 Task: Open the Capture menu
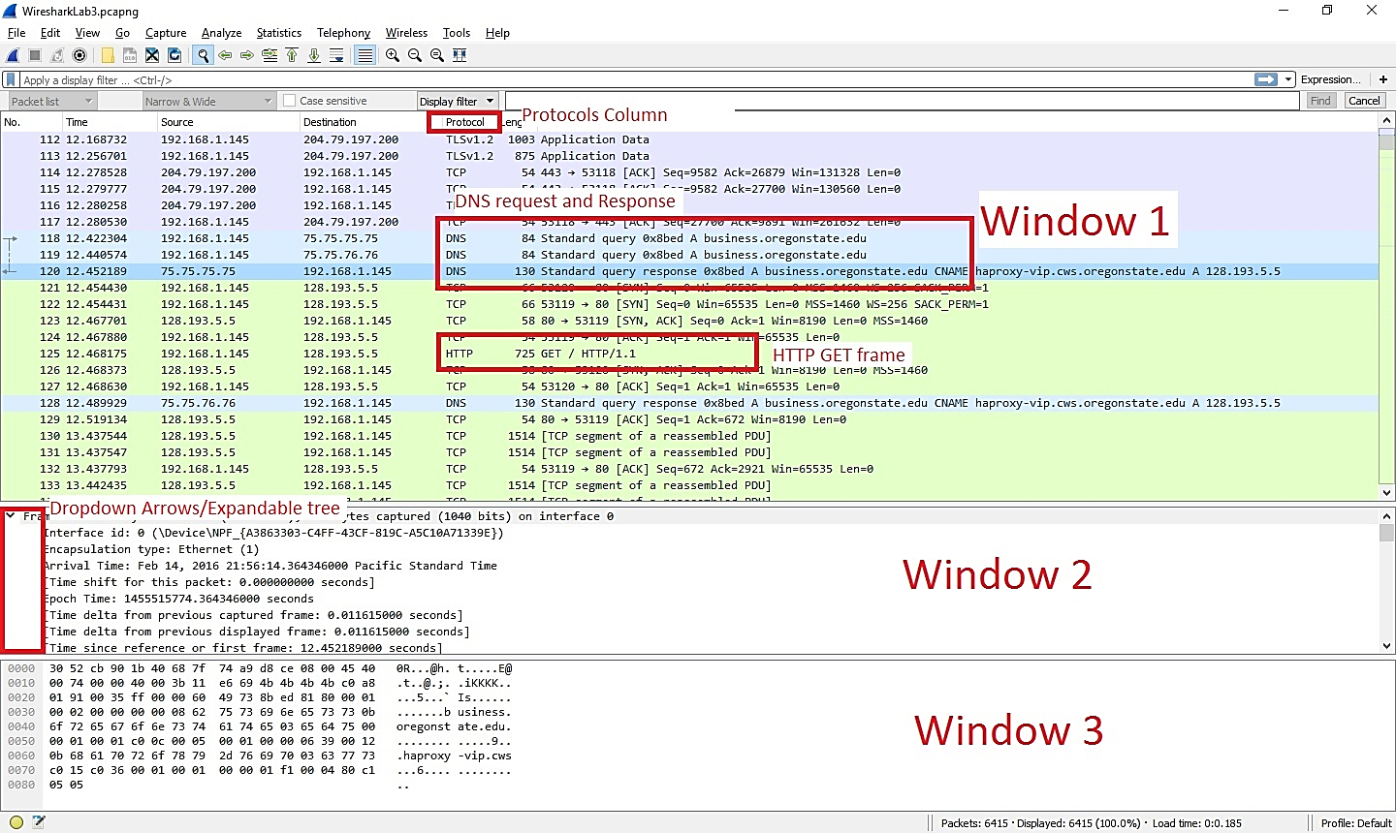[166, 32]
